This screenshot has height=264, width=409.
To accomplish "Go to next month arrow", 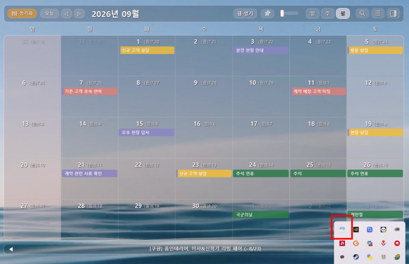I will coord(79,14).
